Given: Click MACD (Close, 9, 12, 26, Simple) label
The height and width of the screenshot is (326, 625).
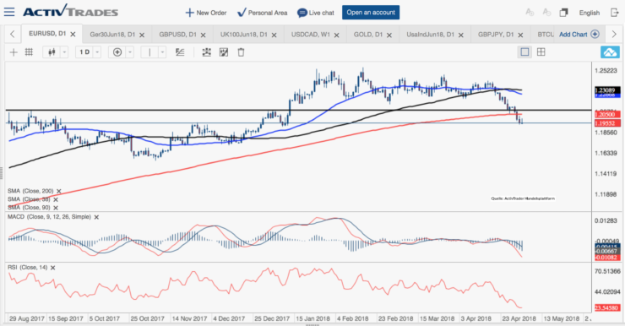Looking at the screenshot, I should (49, 217).
